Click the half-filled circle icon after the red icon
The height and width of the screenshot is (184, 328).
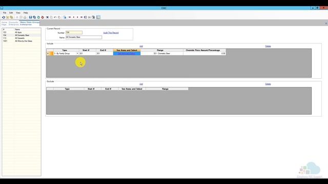coord(47,17)
